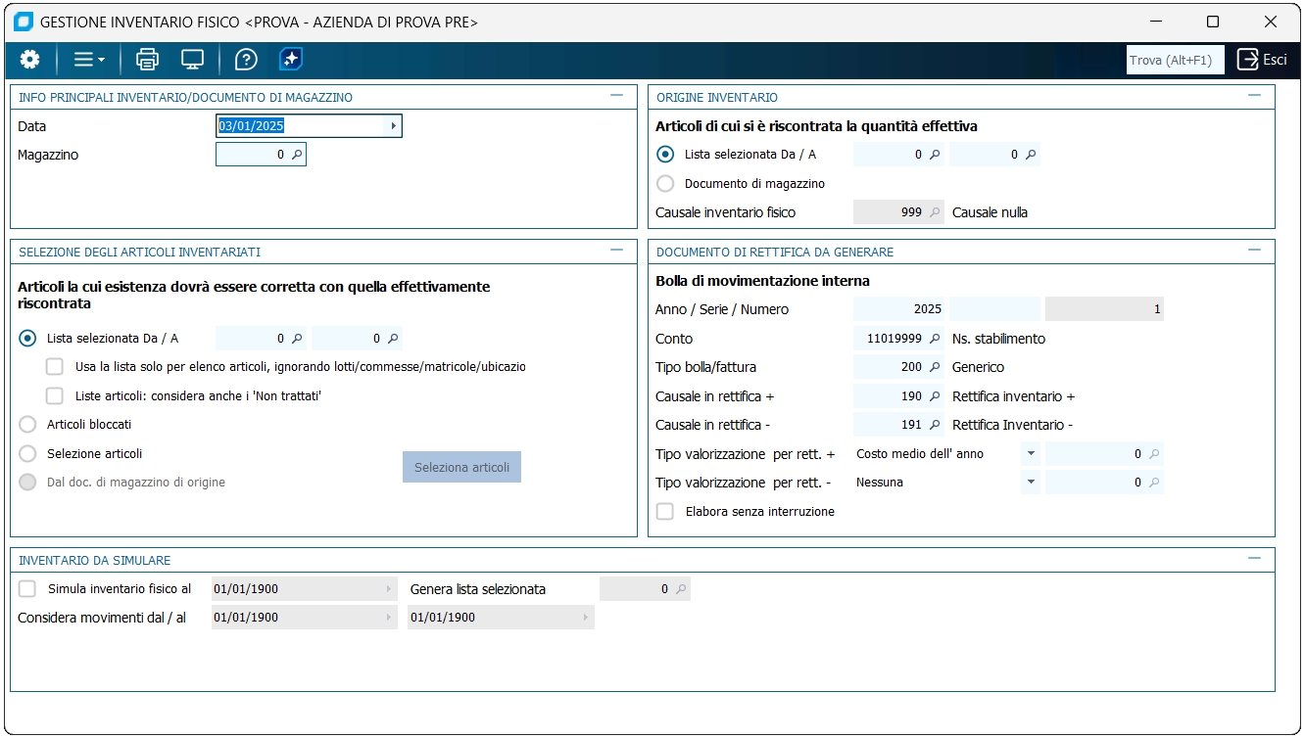Open the settings gear in the toolbar
This screenshot has height=738, width=1305.
pyautogui.click(x=30, y=60)
